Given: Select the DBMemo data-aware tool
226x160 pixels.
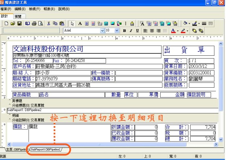Looking at the screenshot, I should [x=149, y=23].
